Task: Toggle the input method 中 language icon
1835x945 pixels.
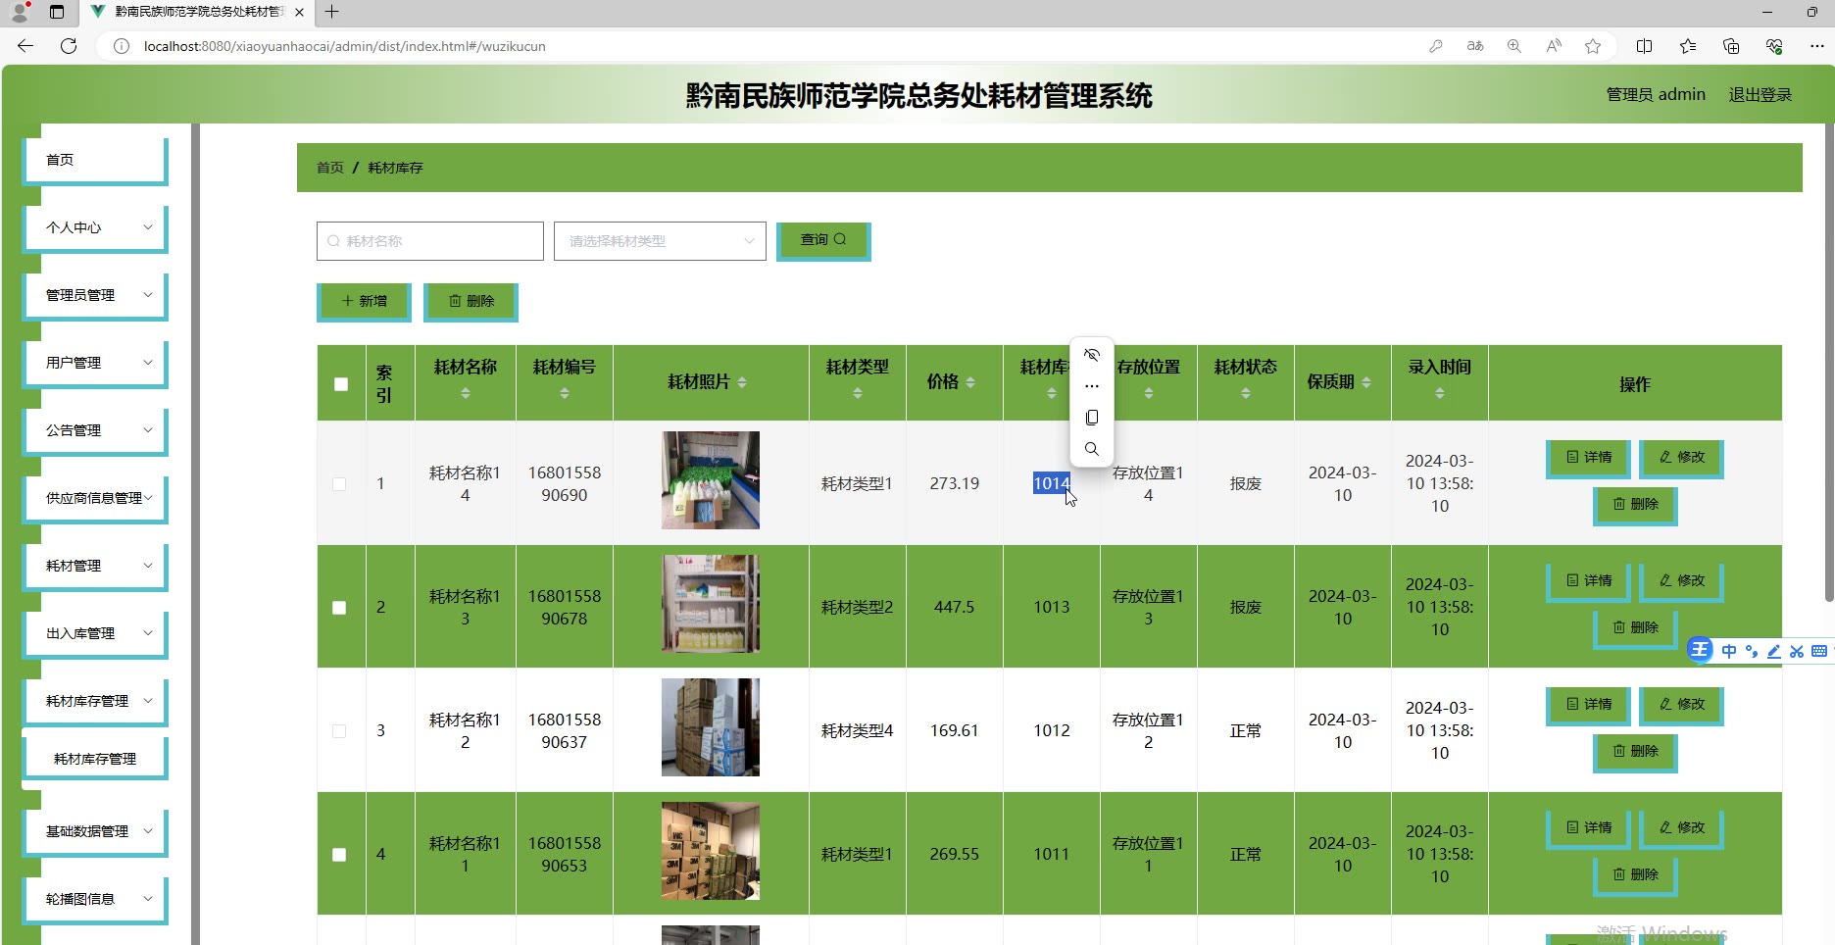Action: (x=1729, y=651)
